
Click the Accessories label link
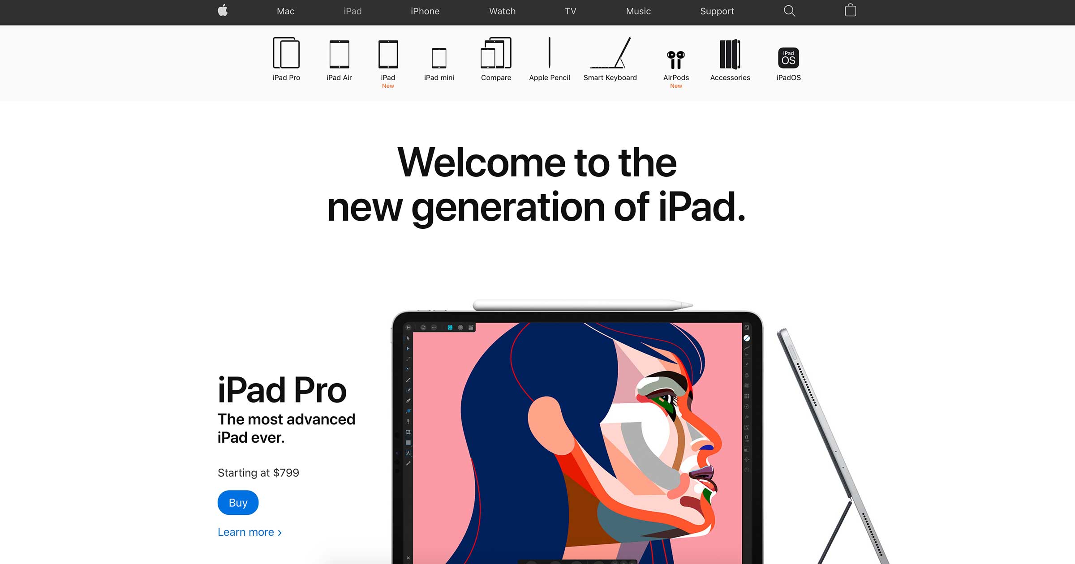click(730, 77)
